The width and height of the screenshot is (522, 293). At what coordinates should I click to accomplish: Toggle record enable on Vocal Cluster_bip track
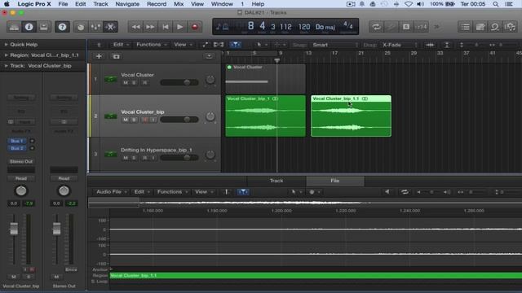(145, 120)
